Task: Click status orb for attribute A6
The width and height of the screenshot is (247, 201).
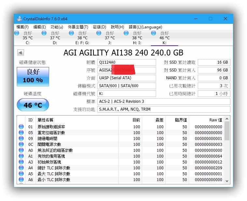Action: pyautogui.click(x=21, y=179)
